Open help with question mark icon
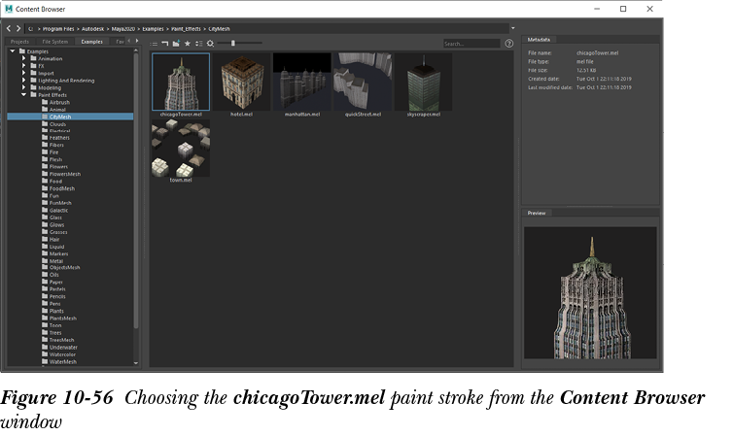733x436 pixels. (508, 44)
